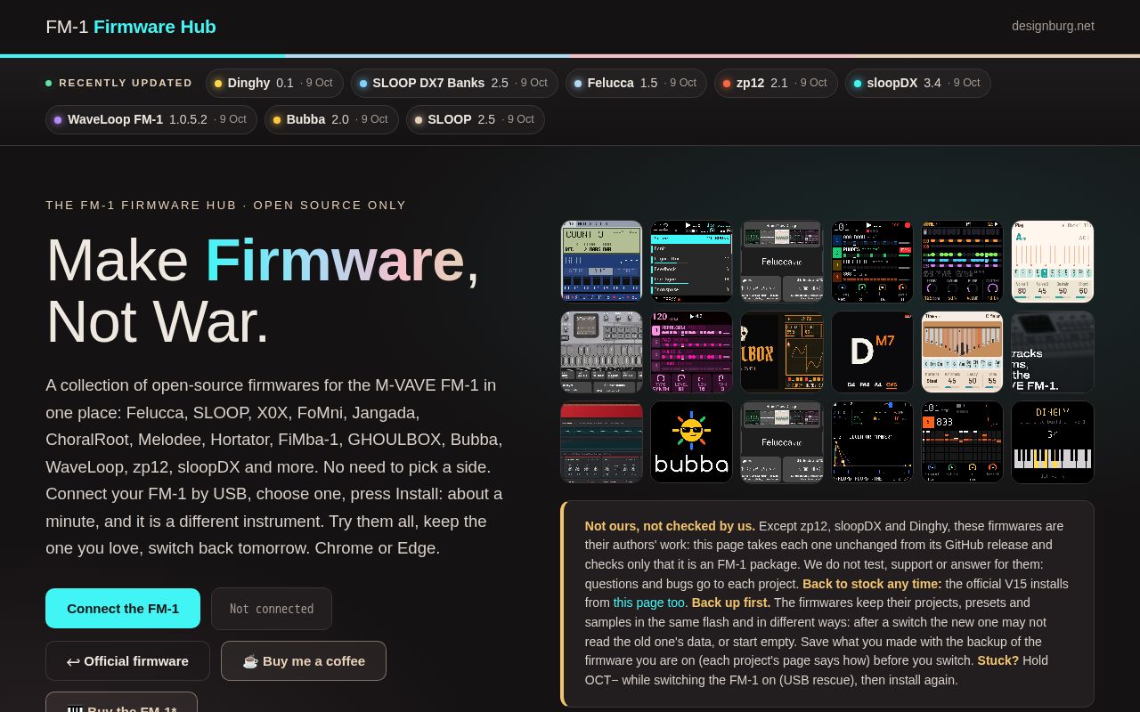This screenshot has width=1140, height=712.
Task: Open the Official firmware button
Action: 127,661
